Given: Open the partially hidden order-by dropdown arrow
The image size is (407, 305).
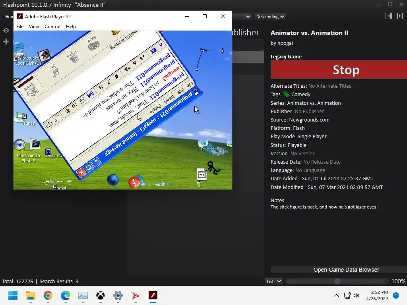Looking at the screenshot, I should click(x=248, y=17).
